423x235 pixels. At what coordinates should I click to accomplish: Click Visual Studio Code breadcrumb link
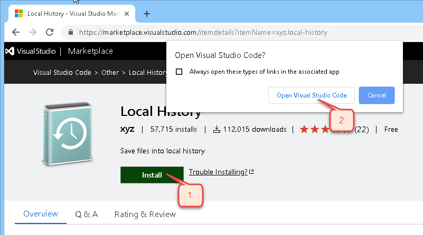click(62, 72)
